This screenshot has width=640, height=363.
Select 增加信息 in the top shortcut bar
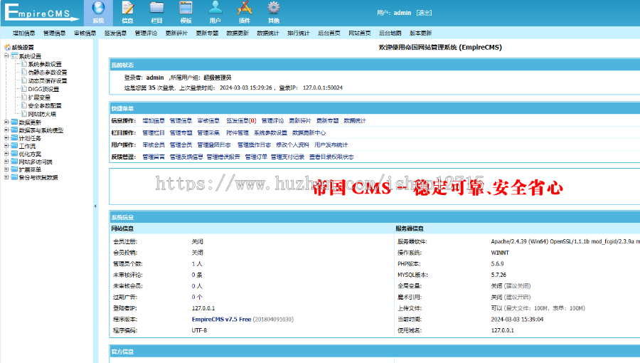tap(24, 33)
